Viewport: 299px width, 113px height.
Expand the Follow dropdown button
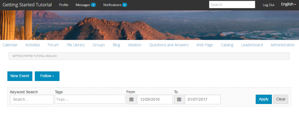coord(47,76)
